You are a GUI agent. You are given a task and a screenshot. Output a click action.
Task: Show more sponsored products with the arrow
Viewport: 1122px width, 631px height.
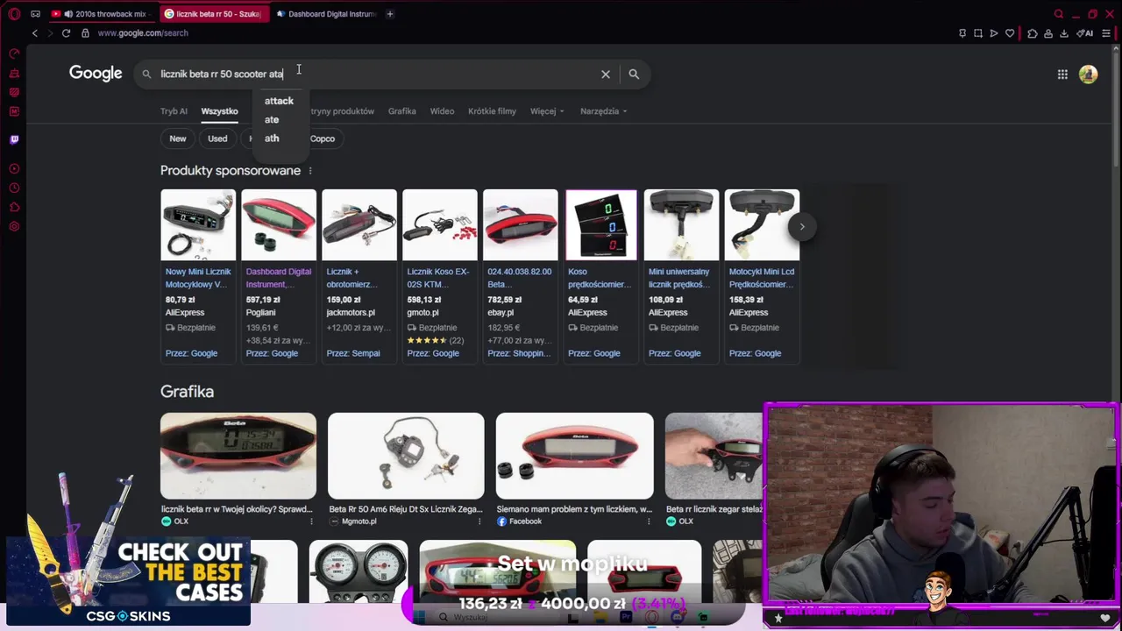click(801, 226)
